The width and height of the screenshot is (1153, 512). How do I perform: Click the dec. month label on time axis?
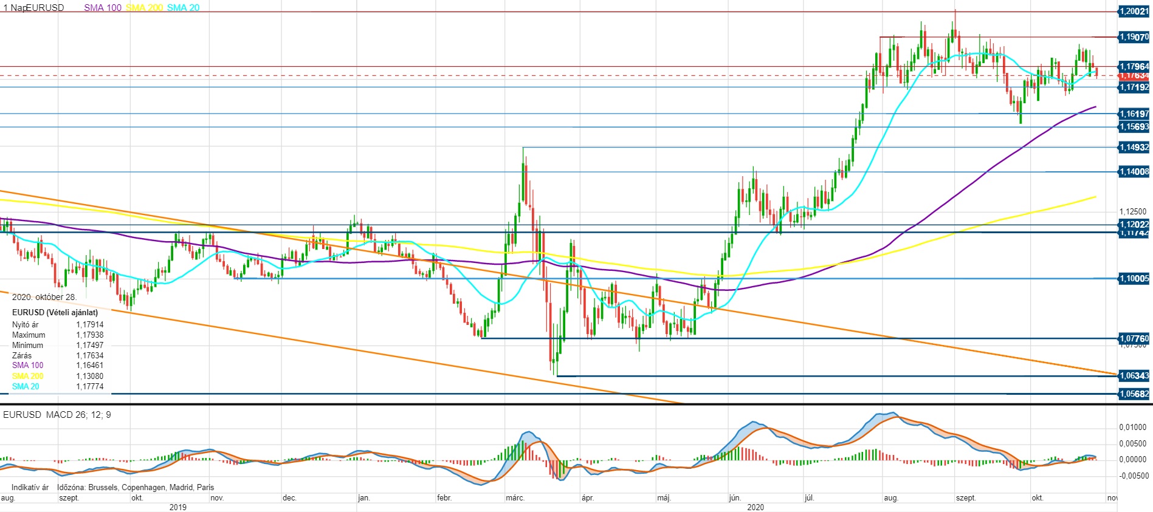tap(289, 498)
